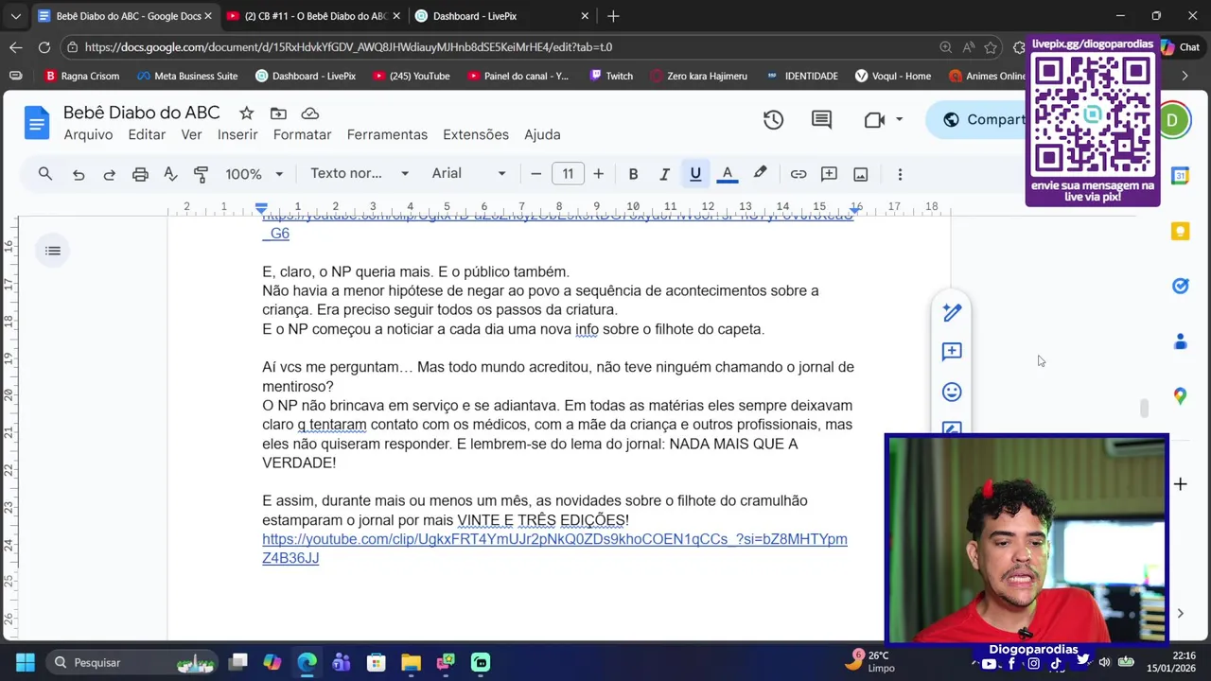Open the Meta Business Suite bookmark
Image resolution: width=1211 pixels, height=681 pixels.
click(x=186, y=76)
